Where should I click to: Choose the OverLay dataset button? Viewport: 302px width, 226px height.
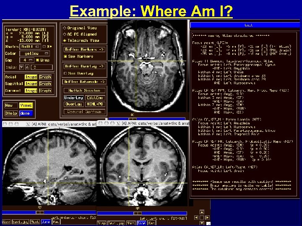pos(73,104)
